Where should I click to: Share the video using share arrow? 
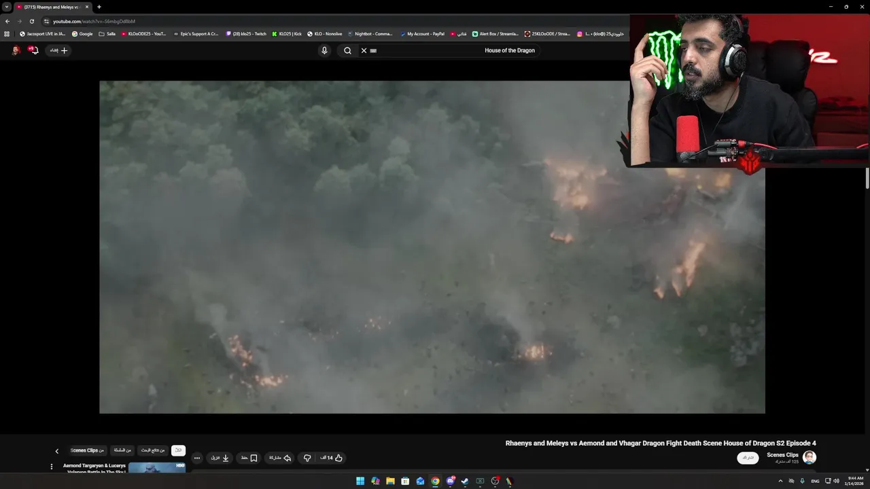(x=279, y=458)
